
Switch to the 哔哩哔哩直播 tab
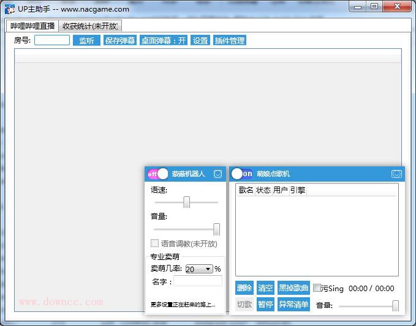tap(32, 26)
